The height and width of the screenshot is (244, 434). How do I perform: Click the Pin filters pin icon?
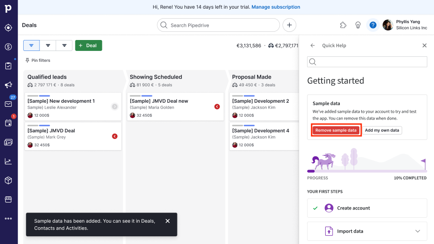coord(27,60)
